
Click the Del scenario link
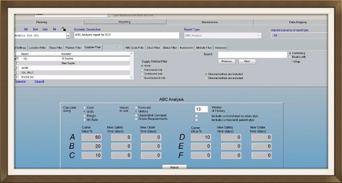click(x=55, y=29)
